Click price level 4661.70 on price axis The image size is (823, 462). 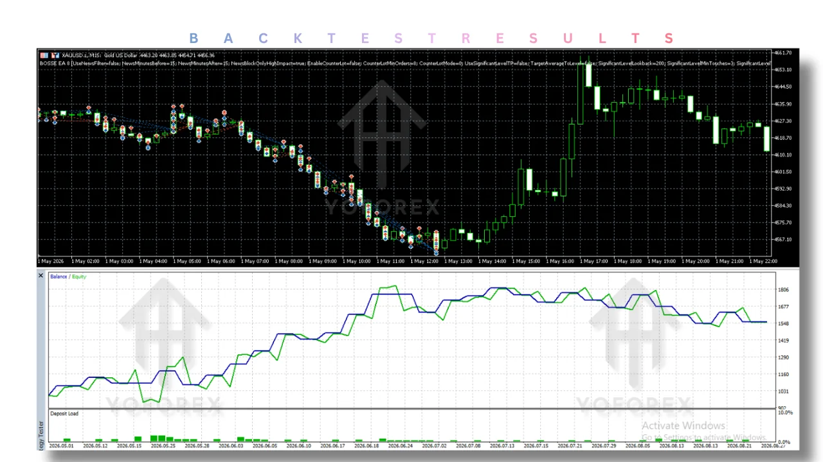[x=784, y=53]
